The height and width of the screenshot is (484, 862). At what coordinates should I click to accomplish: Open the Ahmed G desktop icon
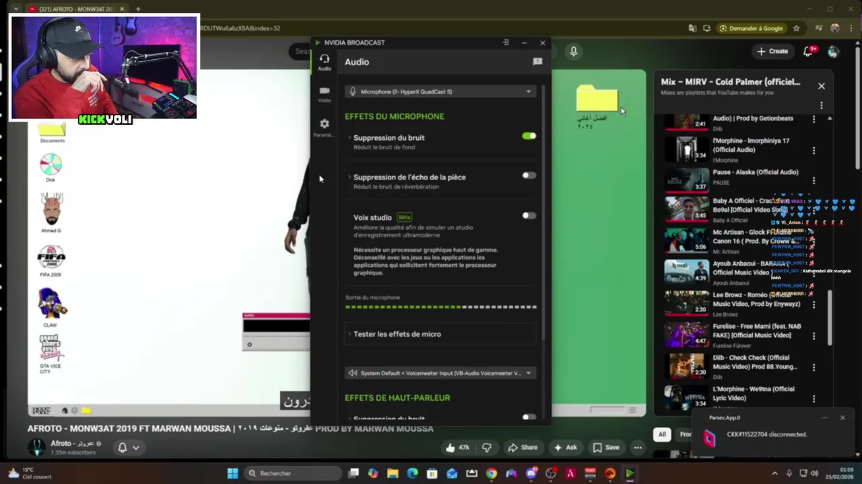pos(52,213)
